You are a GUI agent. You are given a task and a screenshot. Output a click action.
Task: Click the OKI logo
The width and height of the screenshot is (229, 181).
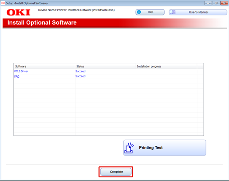18,12
